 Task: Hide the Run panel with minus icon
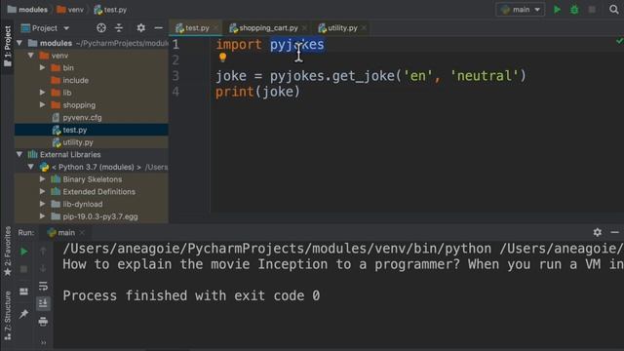coord(615,232)
